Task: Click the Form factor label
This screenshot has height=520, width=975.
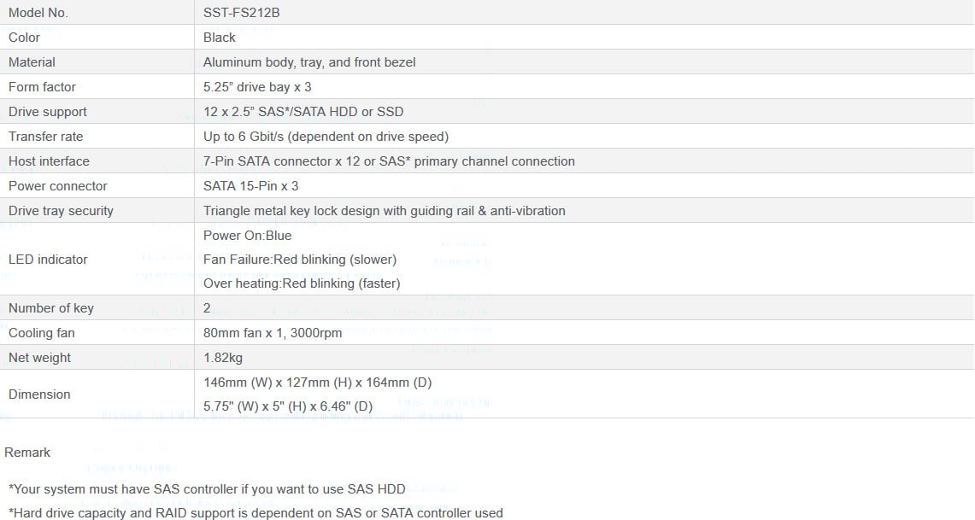Action: point(42,87)
